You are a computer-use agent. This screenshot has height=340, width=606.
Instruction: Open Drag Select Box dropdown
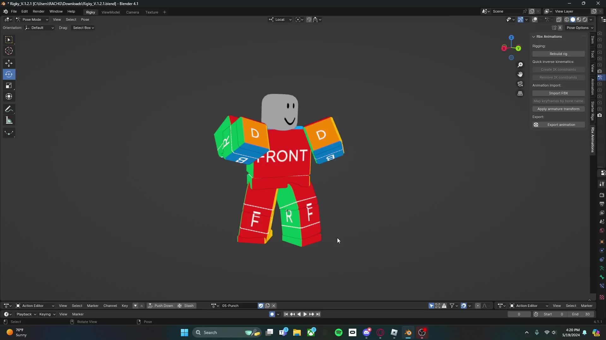[x=83, y=28]
